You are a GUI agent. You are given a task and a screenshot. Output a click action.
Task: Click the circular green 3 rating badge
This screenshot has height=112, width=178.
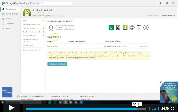[146, 28]
